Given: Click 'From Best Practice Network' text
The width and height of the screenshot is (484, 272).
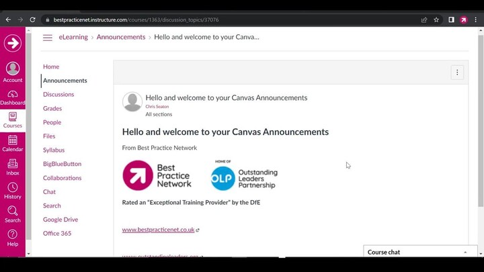Looking at the screenshot, I should 159,148.
